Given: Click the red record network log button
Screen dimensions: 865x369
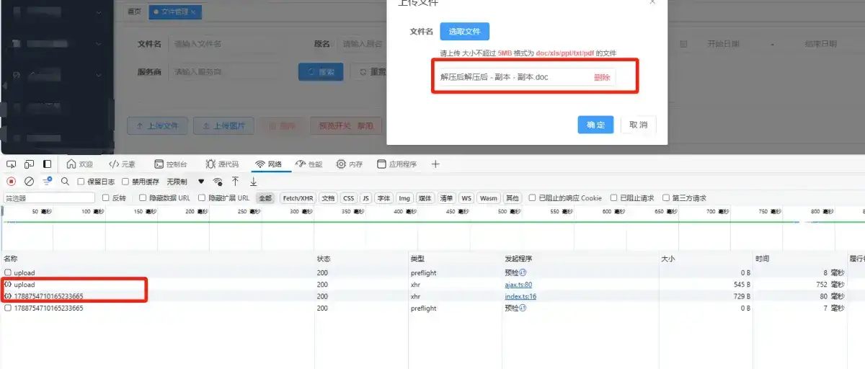Looking at the screenshot, I should tap(12, 182).
